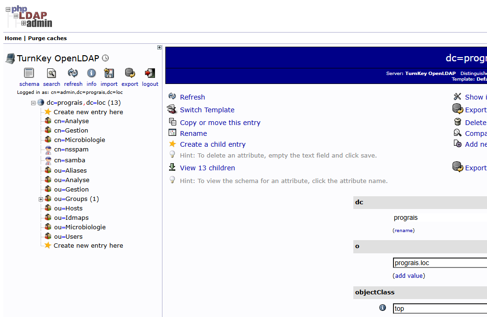Image resolution: width=487 pixels, height=317 pixels.
Task: Click the Add new attribute icon
Action: pos(458,143)
